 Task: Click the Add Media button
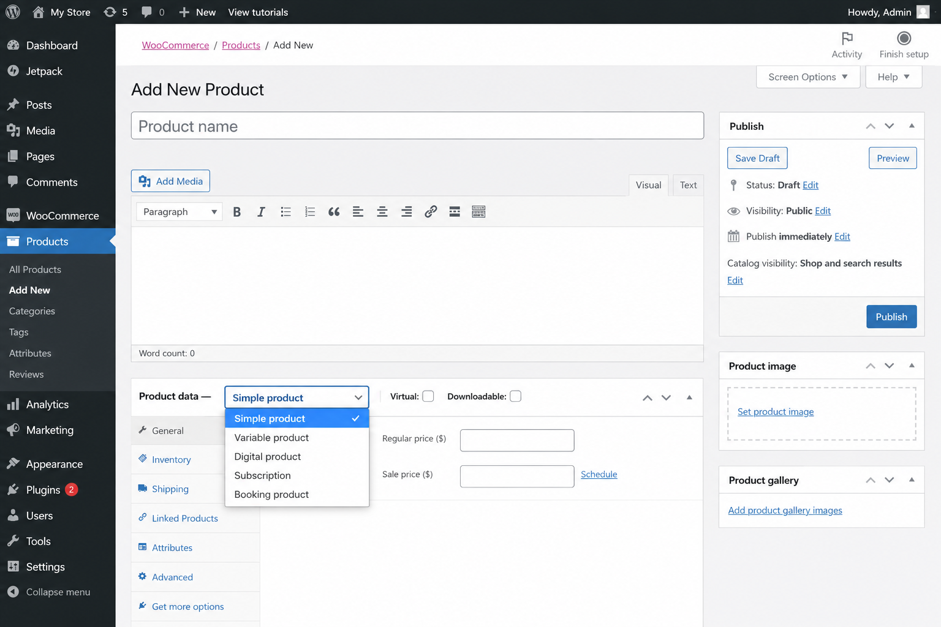pos(170,181)
